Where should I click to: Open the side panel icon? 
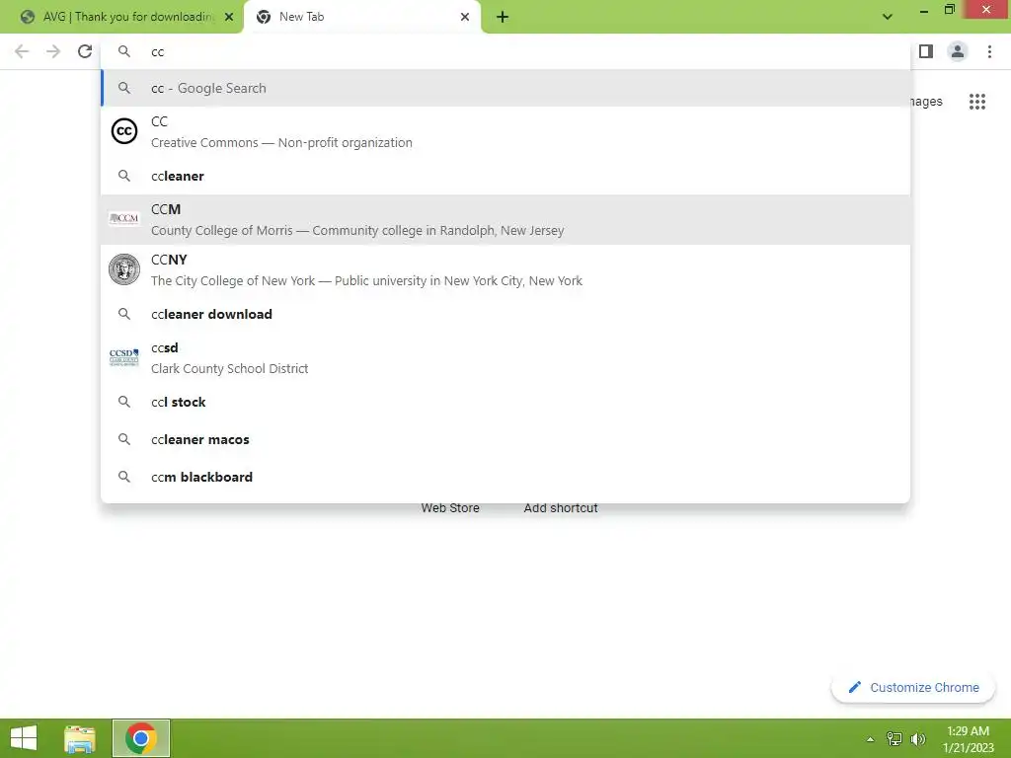(926, 51)
